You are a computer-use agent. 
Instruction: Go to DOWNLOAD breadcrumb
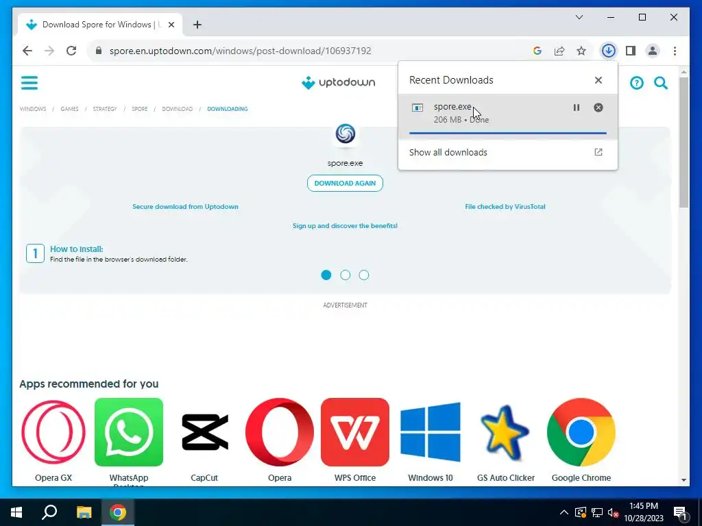click(178, 109)
